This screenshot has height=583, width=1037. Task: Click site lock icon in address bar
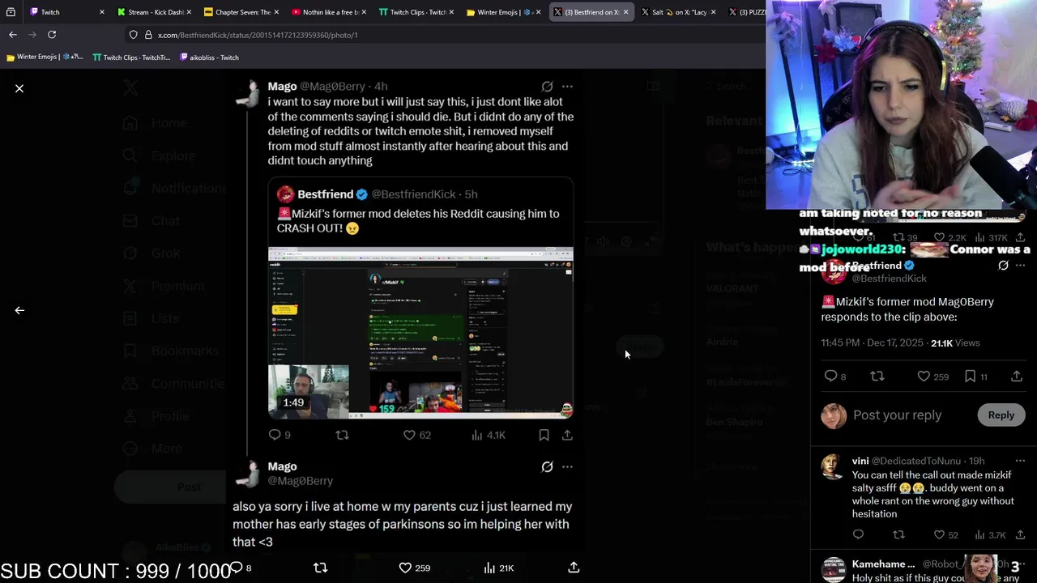click(x=148, y=35)
